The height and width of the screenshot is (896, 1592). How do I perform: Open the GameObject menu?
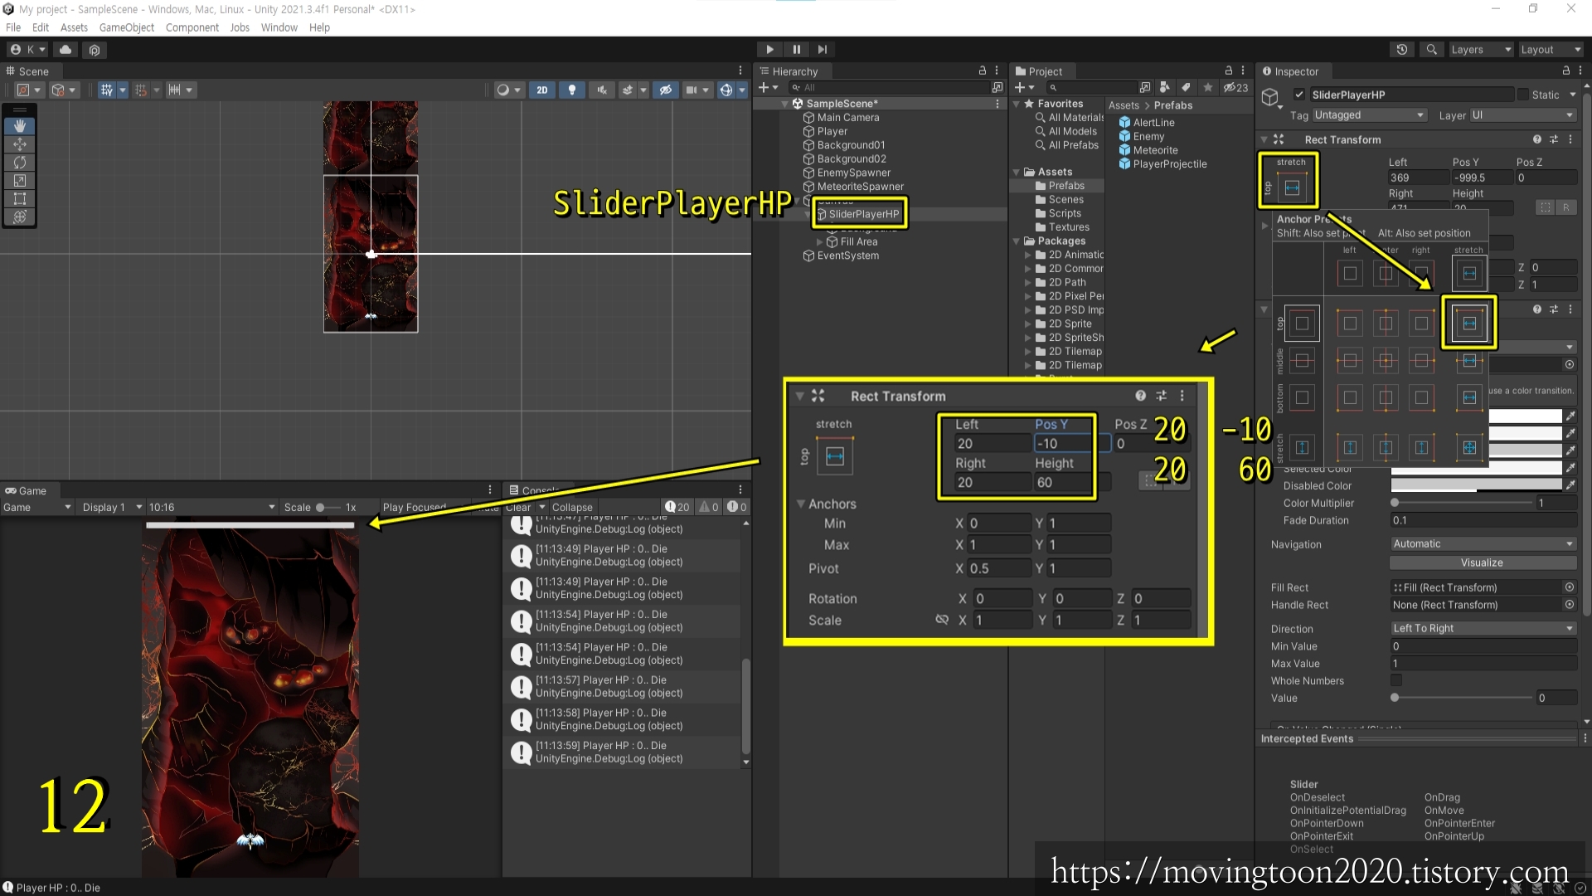coord(127,27)
